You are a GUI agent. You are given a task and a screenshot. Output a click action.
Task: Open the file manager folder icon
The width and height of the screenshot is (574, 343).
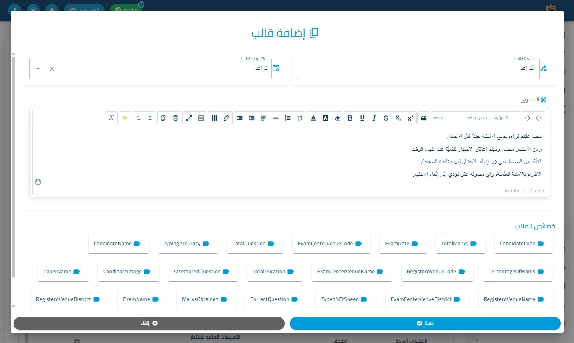[125, 118]
